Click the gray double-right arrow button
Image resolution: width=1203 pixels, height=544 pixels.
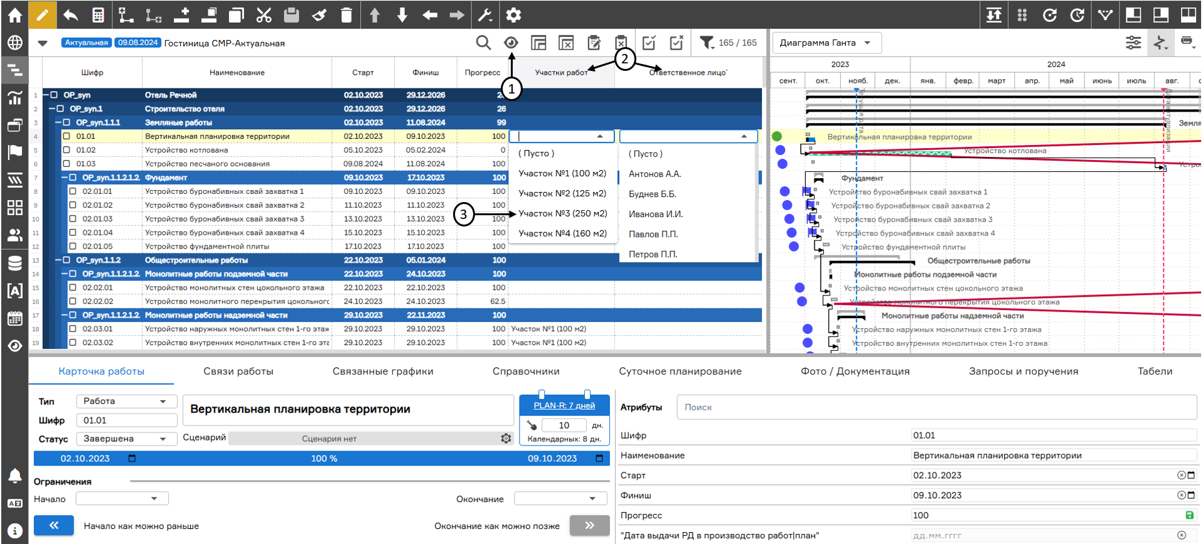(x=589, y=526)
